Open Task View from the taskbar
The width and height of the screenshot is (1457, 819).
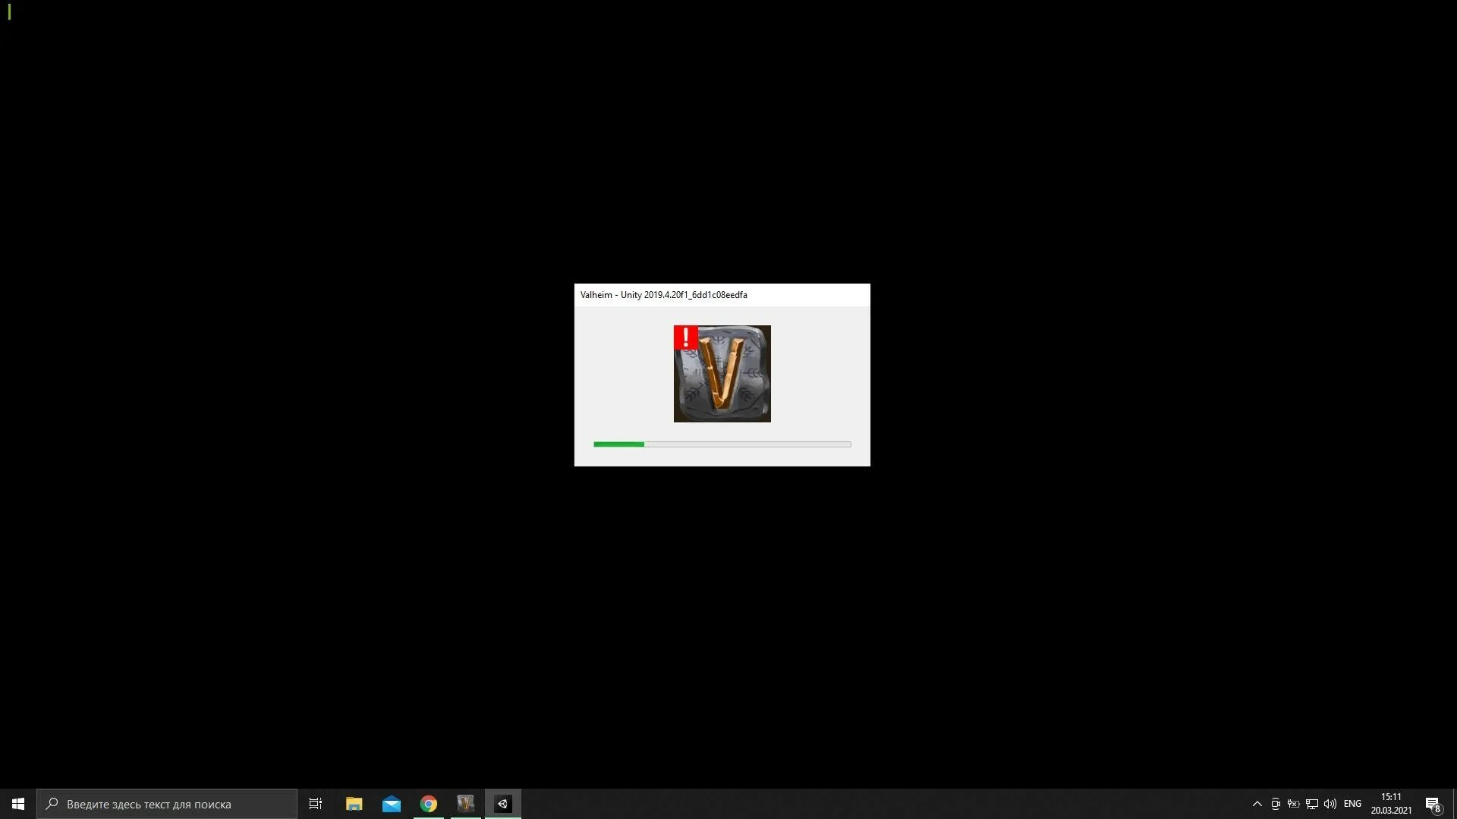coord(316,804)
